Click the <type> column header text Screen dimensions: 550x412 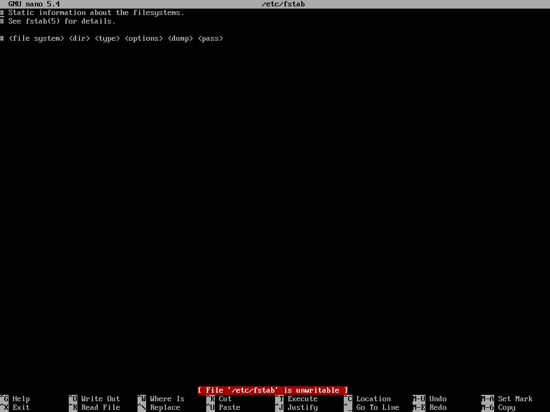pyautogui.click(x=107, y=39)
